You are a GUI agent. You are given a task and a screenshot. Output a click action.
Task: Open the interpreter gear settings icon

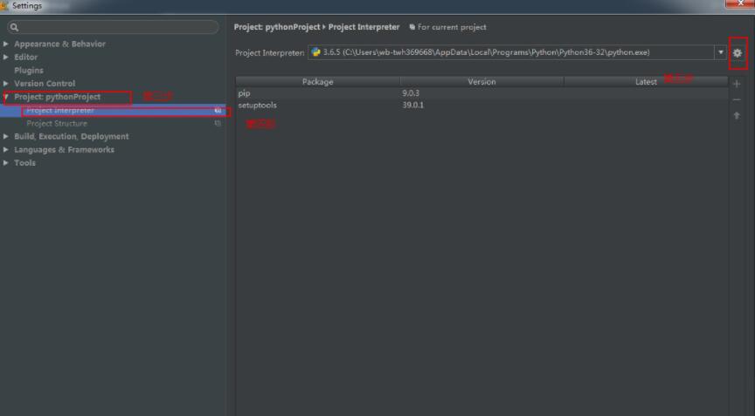[x=738, y=53]
